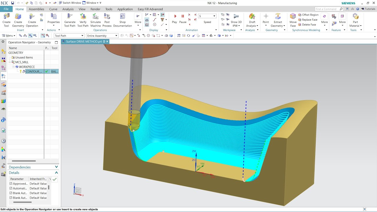Play the tool path animation
The image size is (377, 212).
tap(174, 18)
